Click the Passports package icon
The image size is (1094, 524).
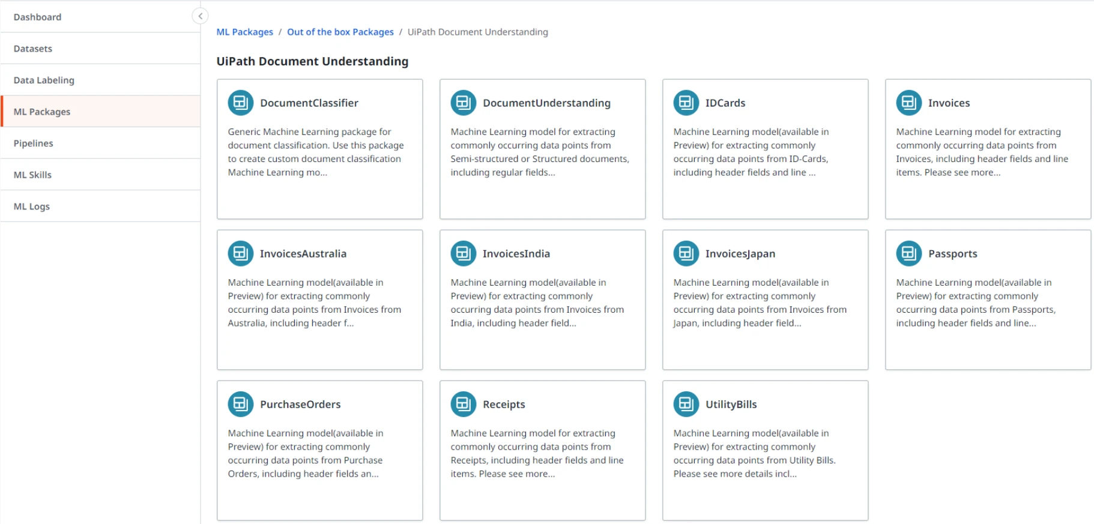[909, 253]
